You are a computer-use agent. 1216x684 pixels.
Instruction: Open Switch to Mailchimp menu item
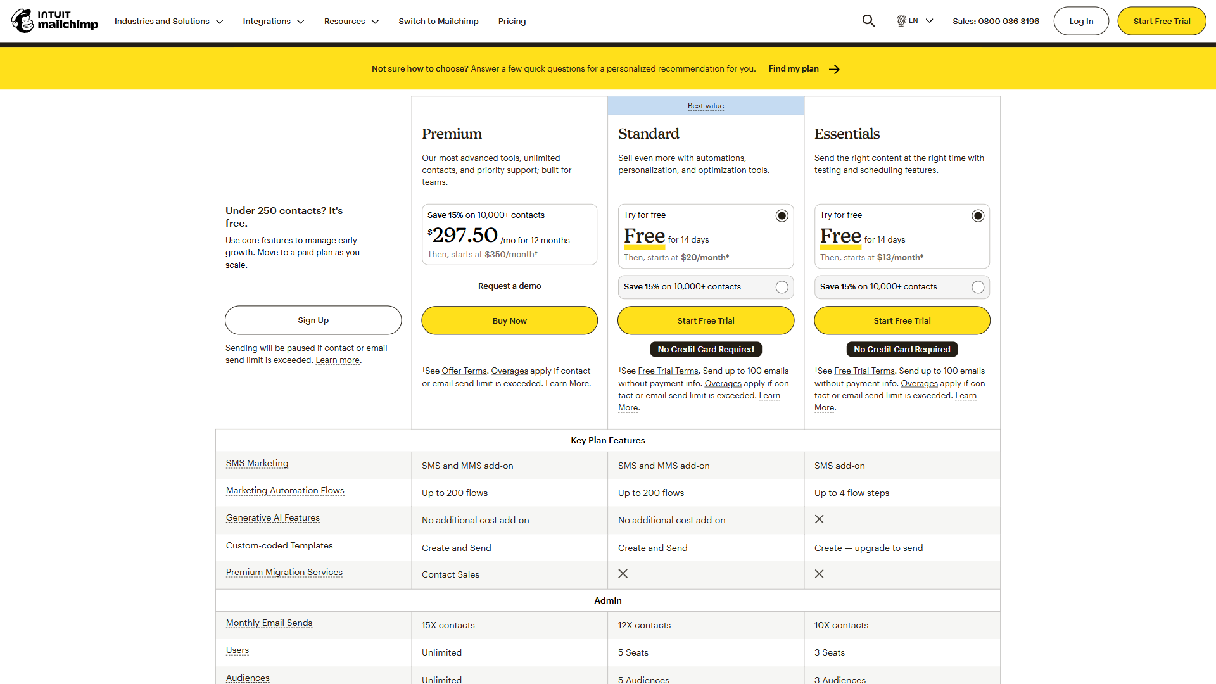(x=438, y=21)
